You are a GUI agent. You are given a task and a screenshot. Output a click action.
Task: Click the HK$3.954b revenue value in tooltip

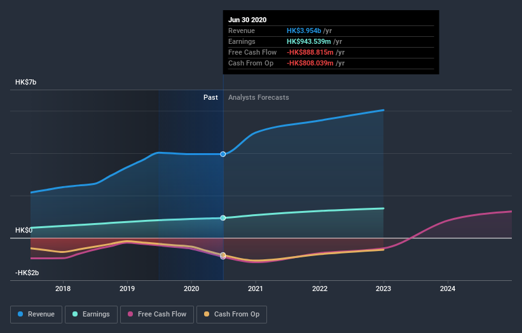coord(304,31)
